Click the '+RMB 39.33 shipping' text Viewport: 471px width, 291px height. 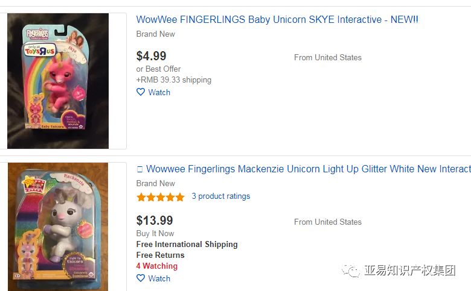click(174, 80)
